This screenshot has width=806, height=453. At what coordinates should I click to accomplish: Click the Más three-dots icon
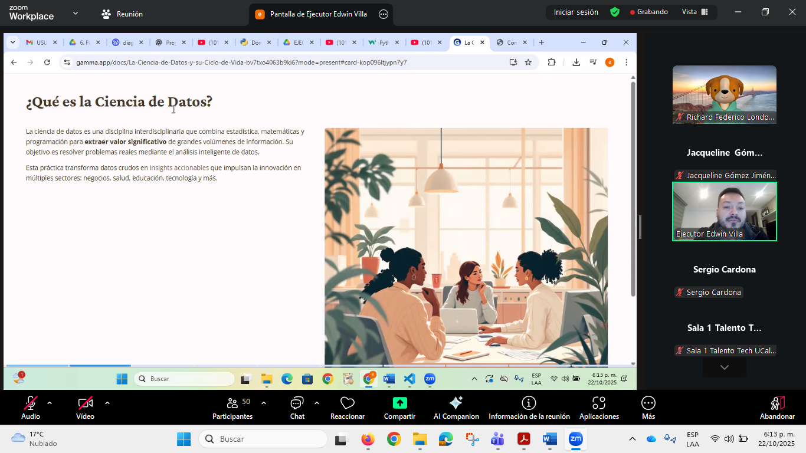coord(648,403)
